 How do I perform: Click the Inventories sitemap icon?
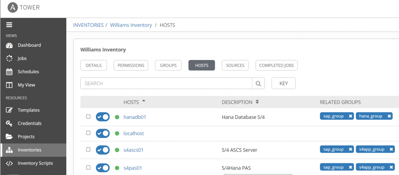tap(9, 150)
